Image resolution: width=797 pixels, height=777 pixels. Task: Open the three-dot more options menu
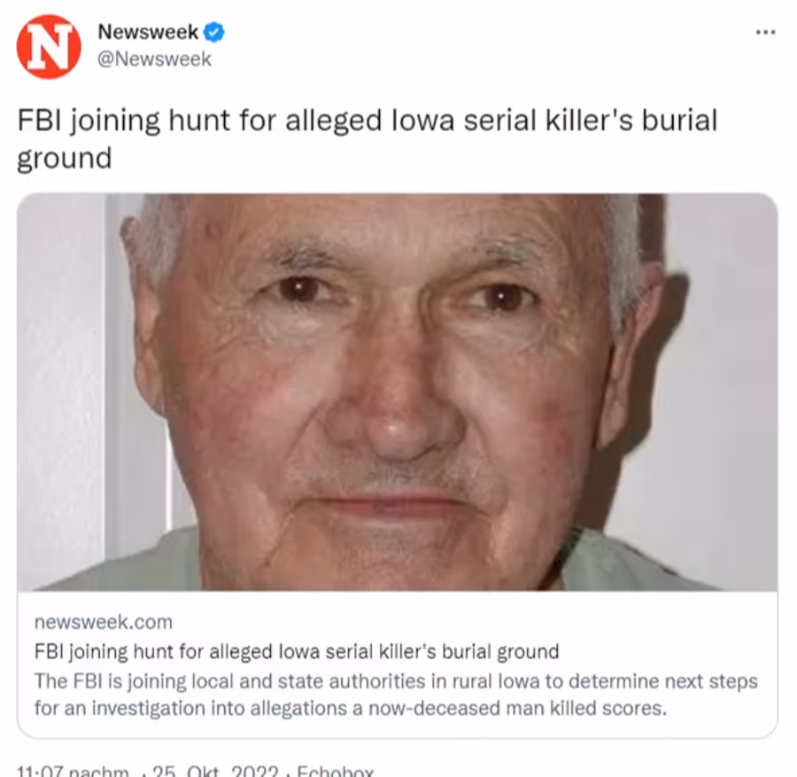(765, 32)
